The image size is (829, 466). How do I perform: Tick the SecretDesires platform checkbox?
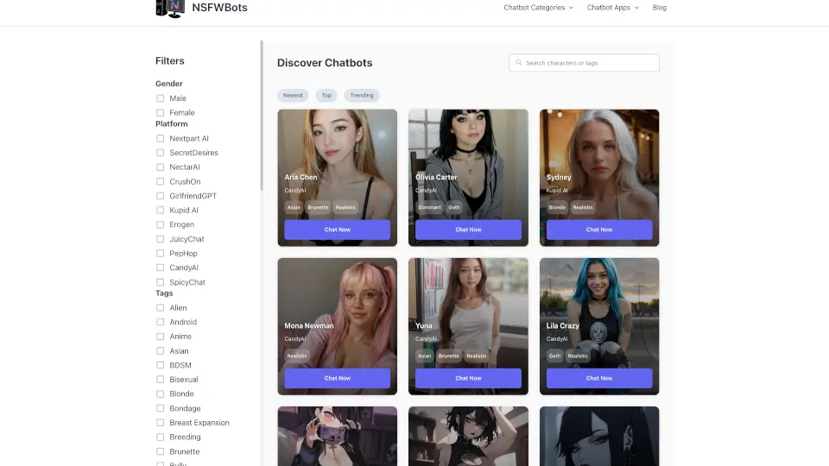pos(161,153)
